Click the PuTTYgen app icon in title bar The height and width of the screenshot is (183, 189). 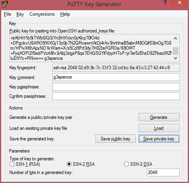click(x=5, y=4)
